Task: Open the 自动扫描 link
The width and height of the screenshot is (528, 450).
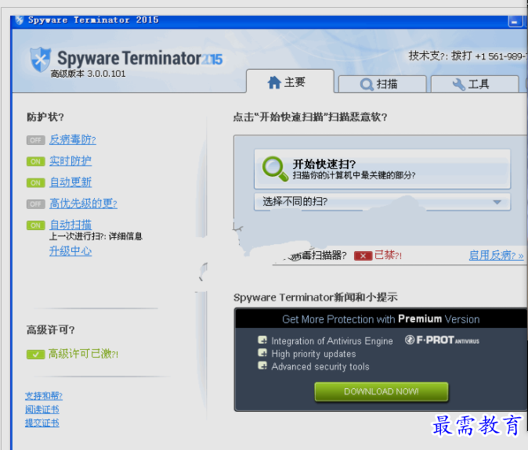Action: [71, 225]
